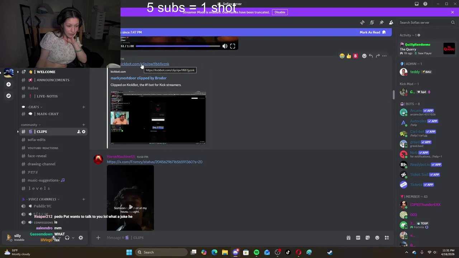Screen dimensions: 459x258
Task: Click Search Sofias server field
Action: click(427, 23)
